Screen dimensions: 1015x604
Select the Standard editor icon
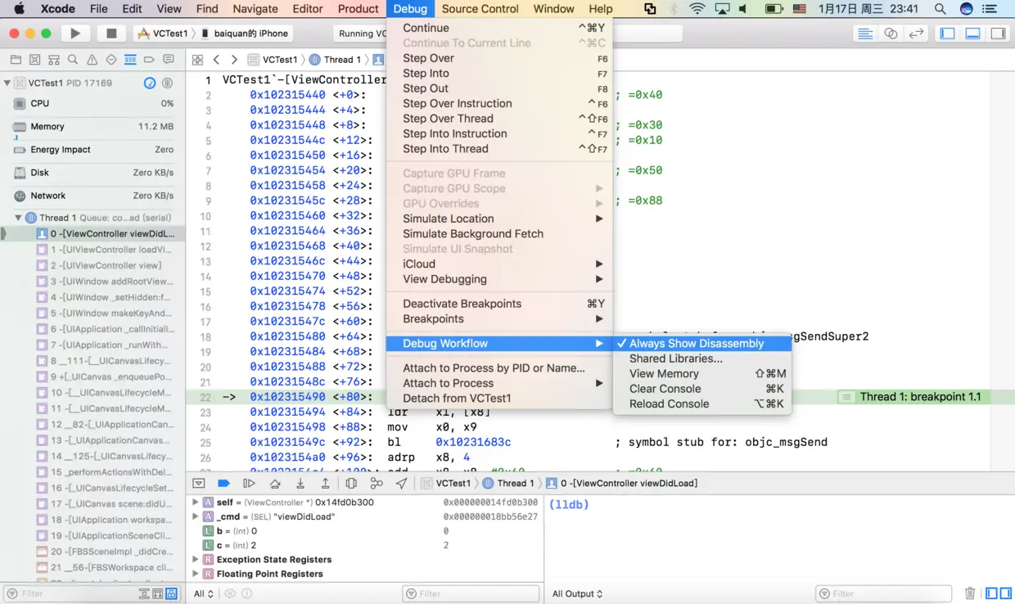click(865, 34)
